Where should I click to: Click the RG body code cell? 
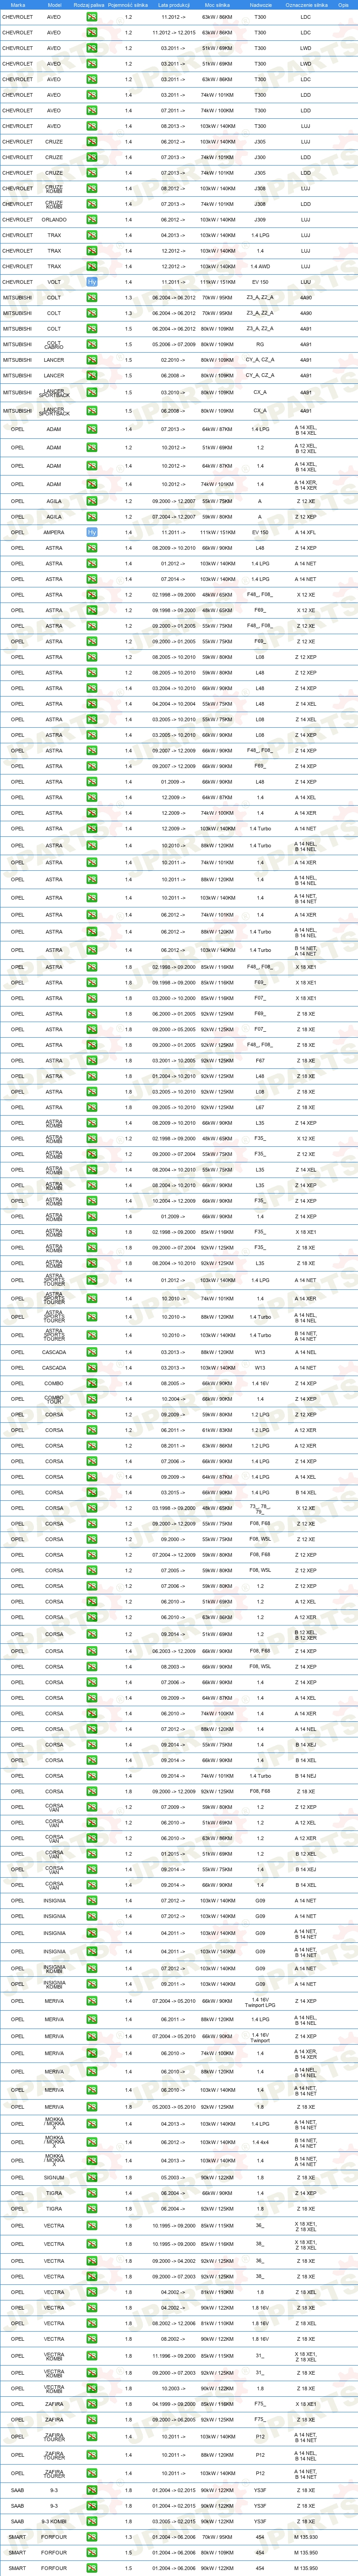pyautogui.click(x=260, y=345)
